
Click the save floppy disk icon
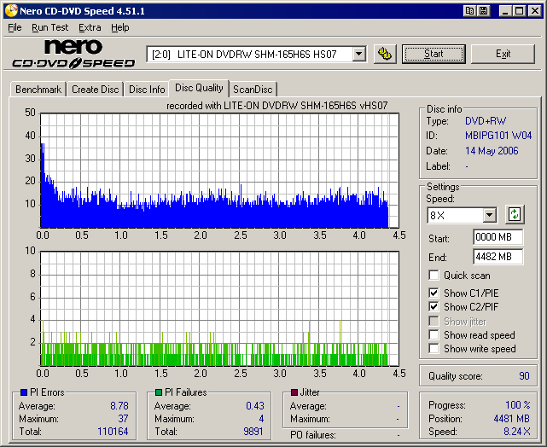[483, 11]
